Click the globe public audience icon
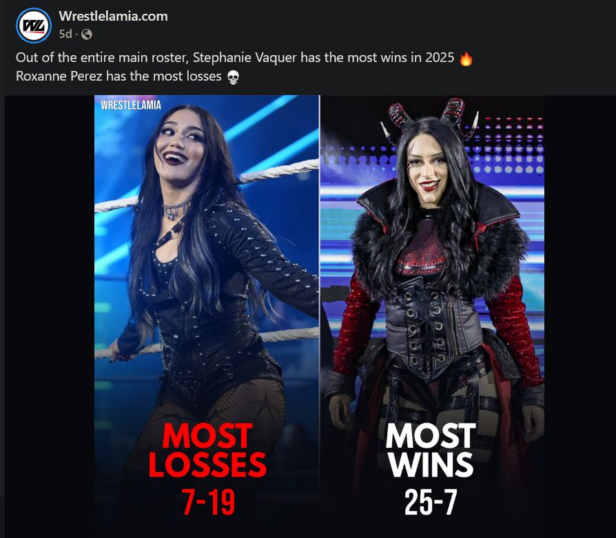 (x=86, y=34)
